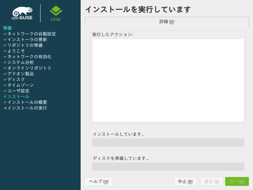Click checkmark beside タイムゾーン
This screenshot has width=253, height=190.
5,85
